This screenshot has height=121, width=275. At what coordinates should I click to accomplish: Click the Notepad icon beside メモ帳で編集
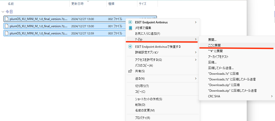(130, 28)
